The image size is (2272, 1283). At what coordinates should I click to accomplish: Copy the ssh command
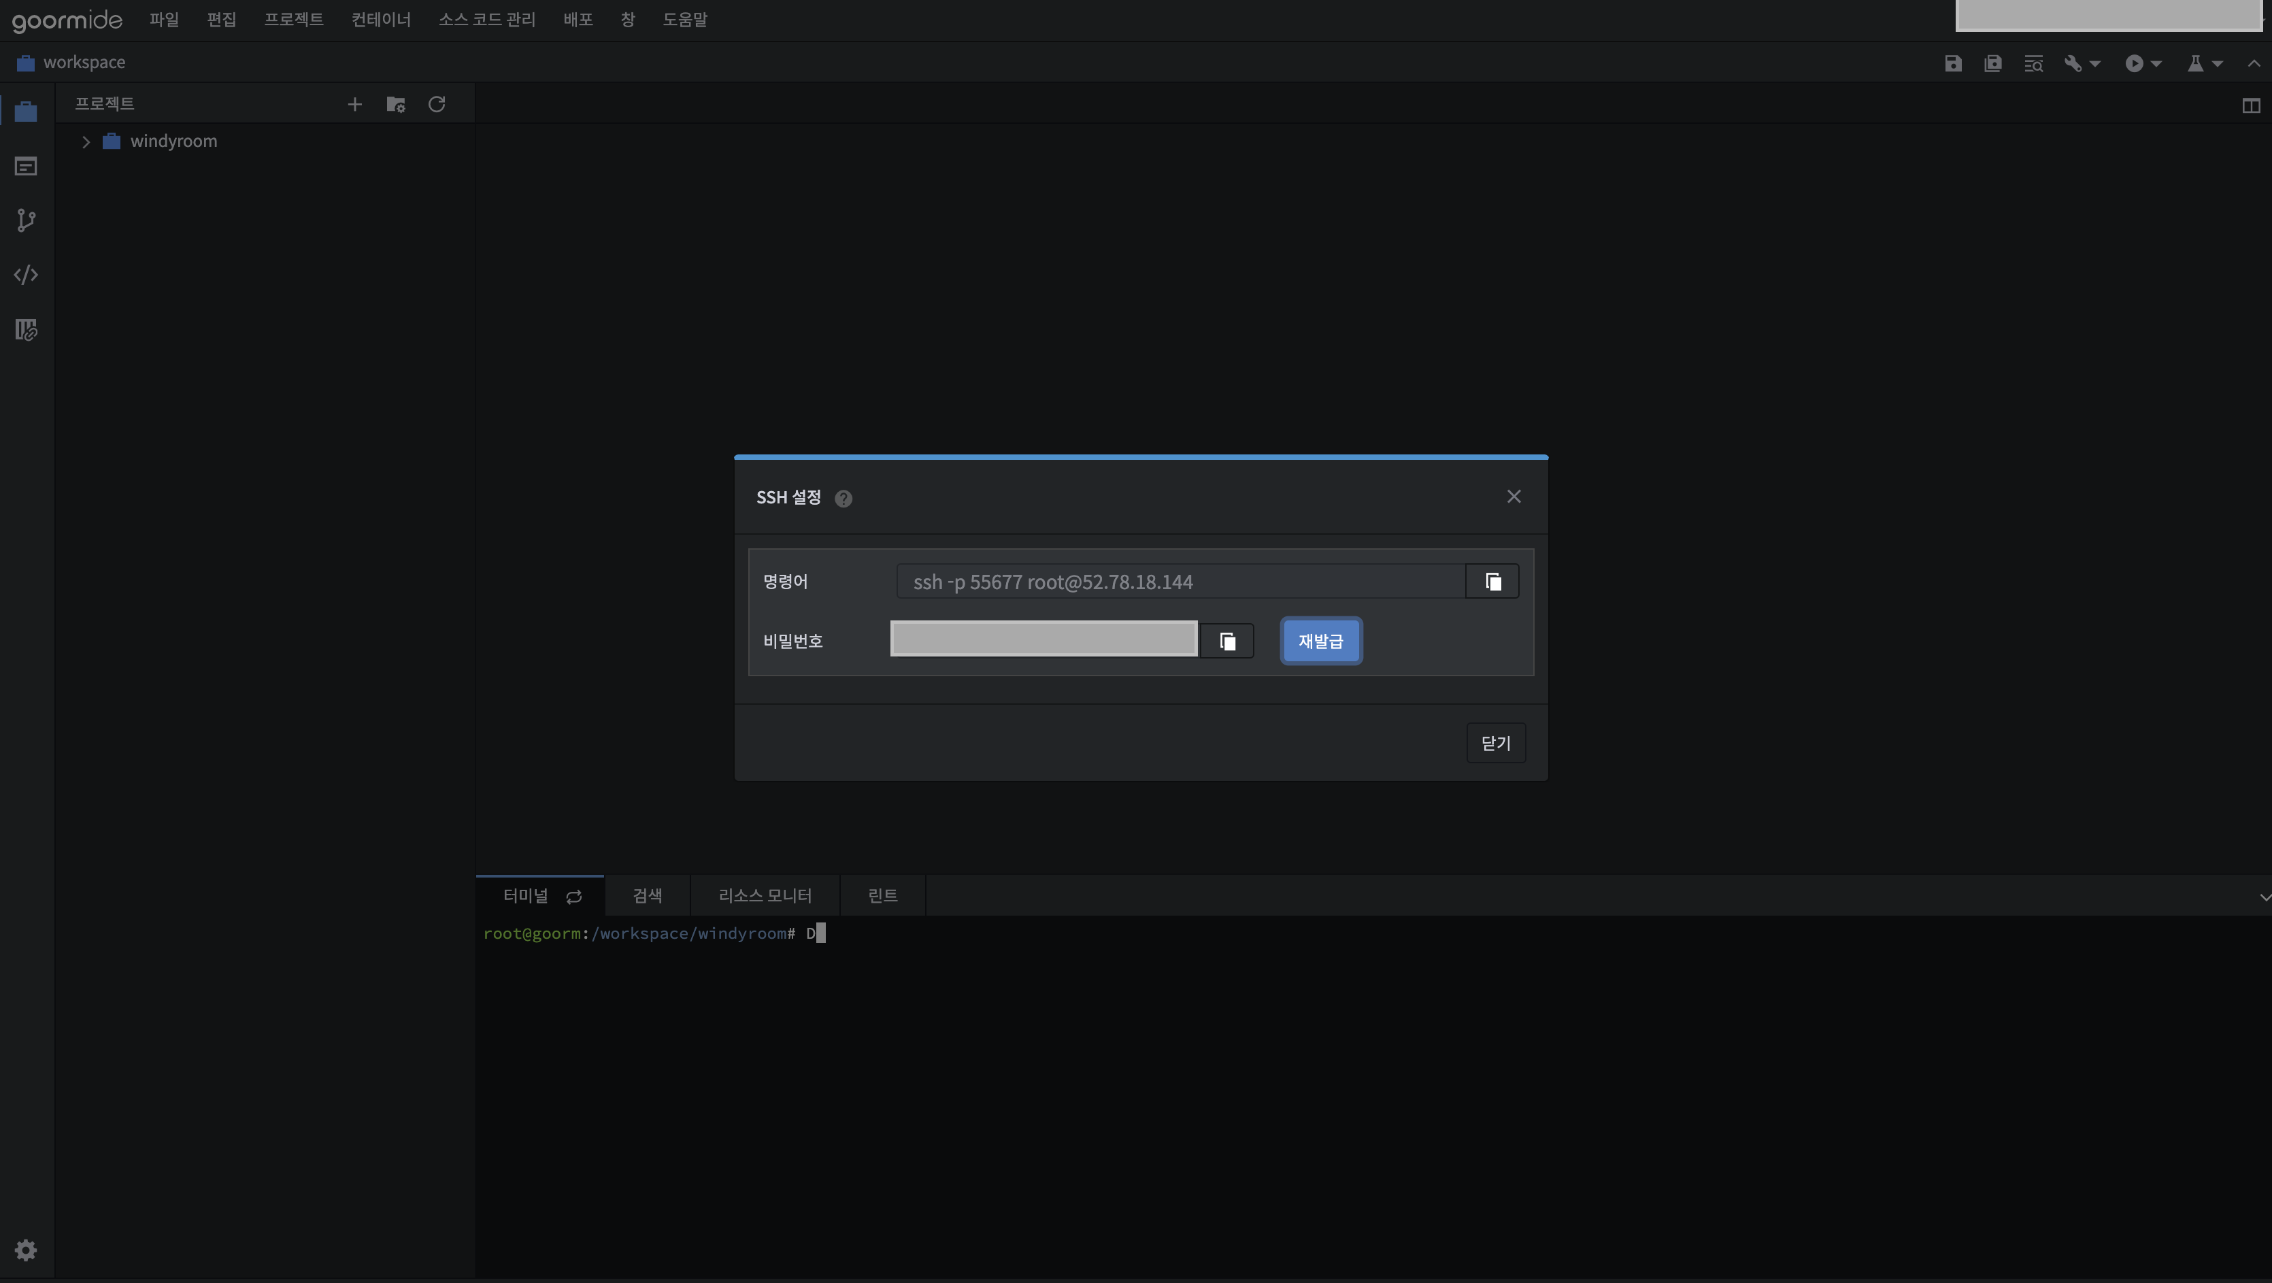pos(1492,582)
